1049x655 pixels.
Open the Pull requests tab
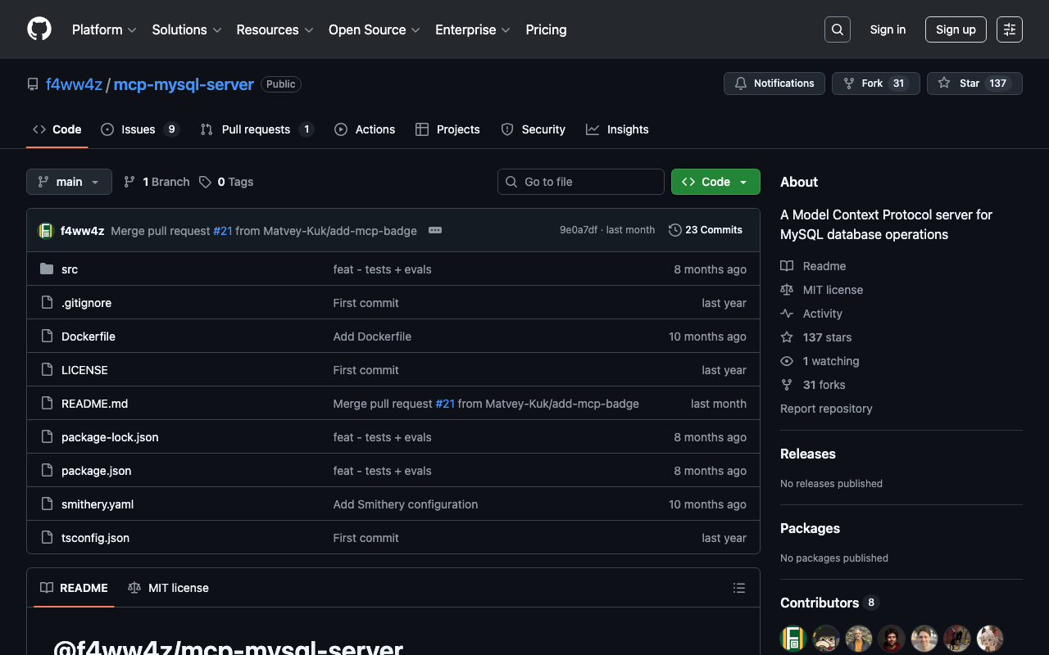256,129
